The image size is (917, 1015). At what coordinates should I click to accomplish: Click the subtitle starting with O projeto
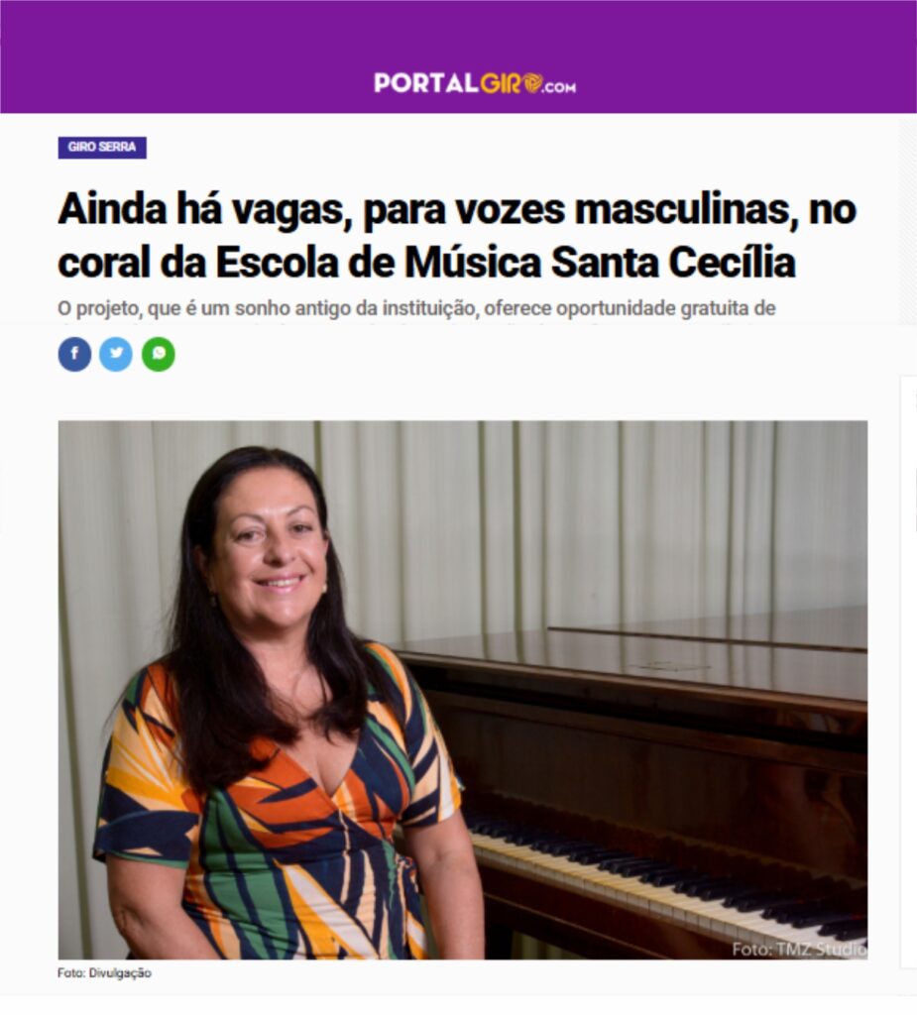tap(416, 309)
